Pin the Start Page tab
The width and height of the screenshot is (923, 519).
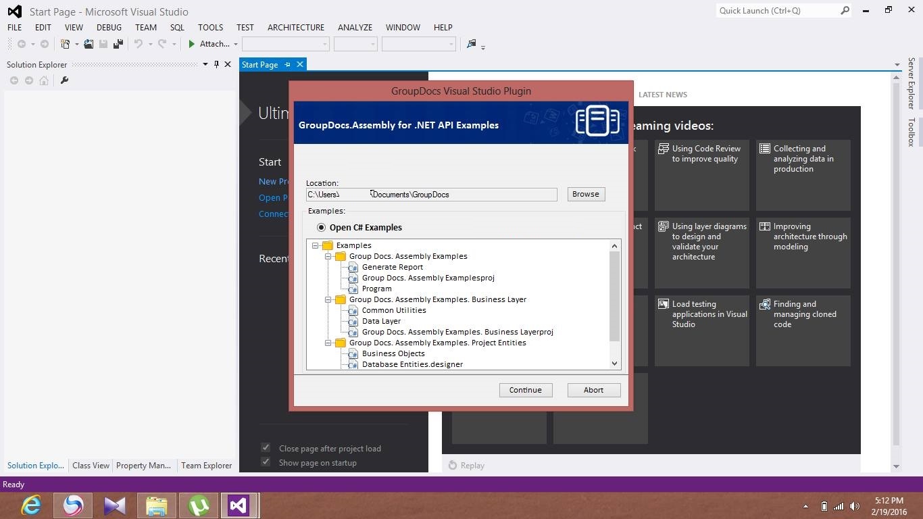287,64
